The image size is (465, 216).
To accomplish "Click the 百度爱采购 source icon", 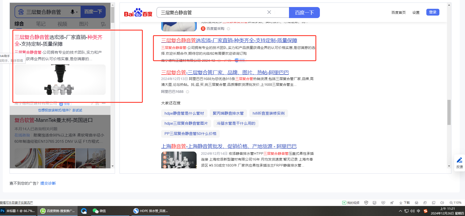I will point(203,29).
